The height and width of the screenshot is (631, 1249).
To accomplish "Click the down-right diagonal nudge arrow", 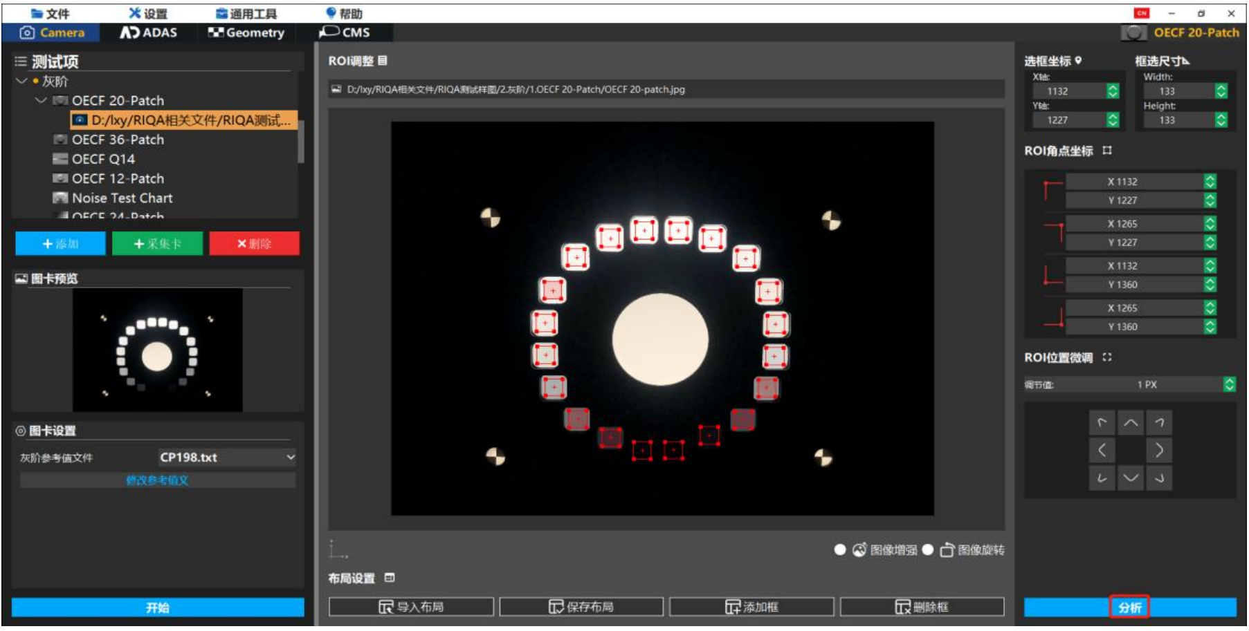I will 1159,478.
